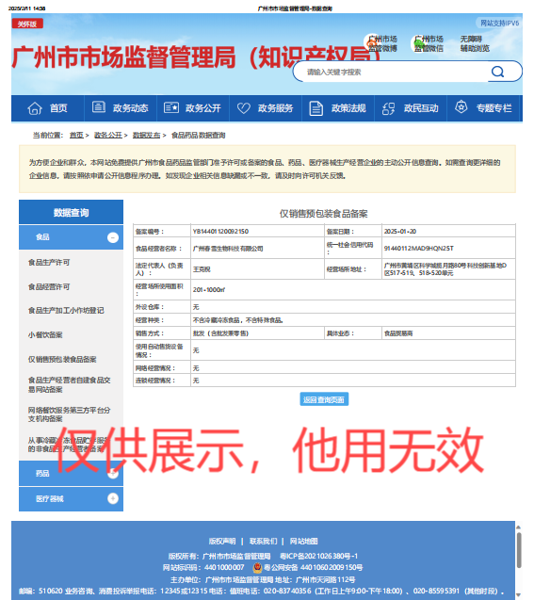Click the 粤公网安备 record link
The height and width of the screenshot is (600, 534).
313,567
